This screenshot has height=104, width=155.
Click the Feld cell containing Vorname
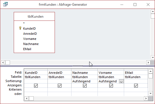(111, 73)
